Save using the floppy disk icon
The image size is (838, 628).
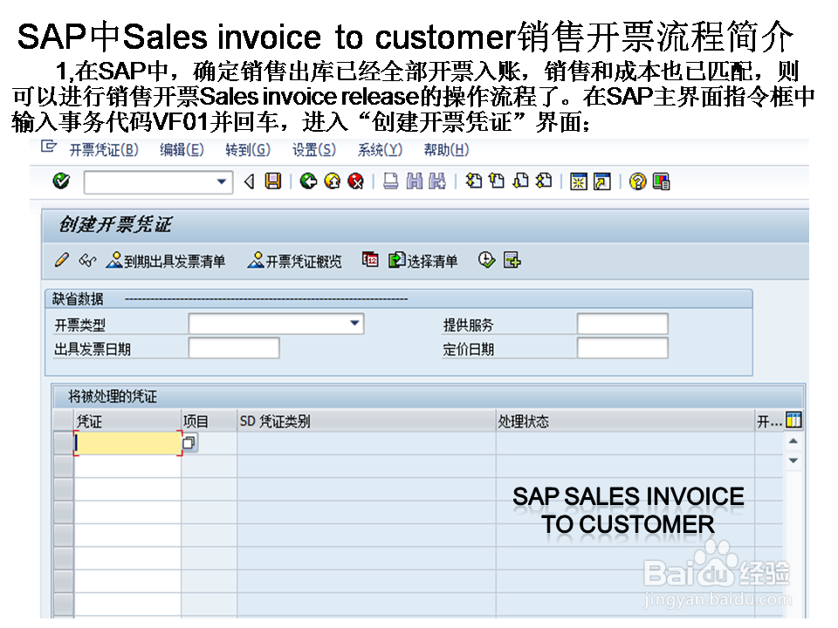click(x=273, y=181)
